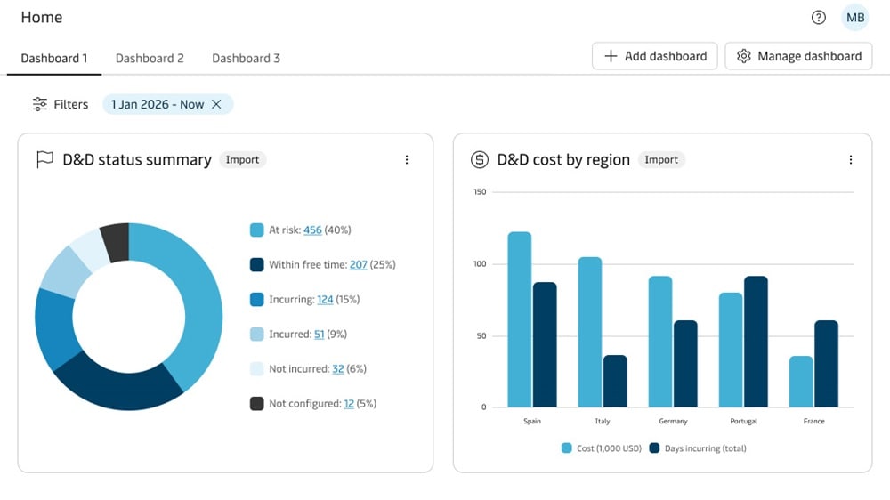Switch to Dashboard 2 tab
Viewport: 890px width, 500px height.
point(150,59)
